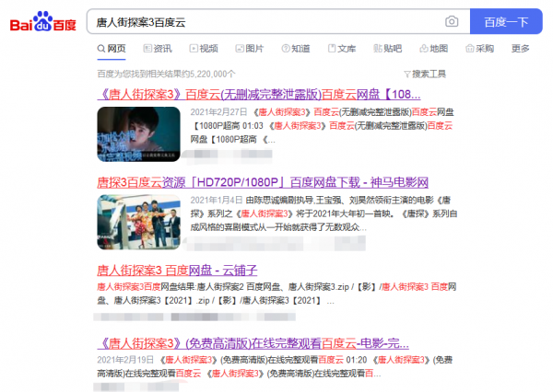
Task: Click the first result's video thumbnail
Action: tap(138, 134)
